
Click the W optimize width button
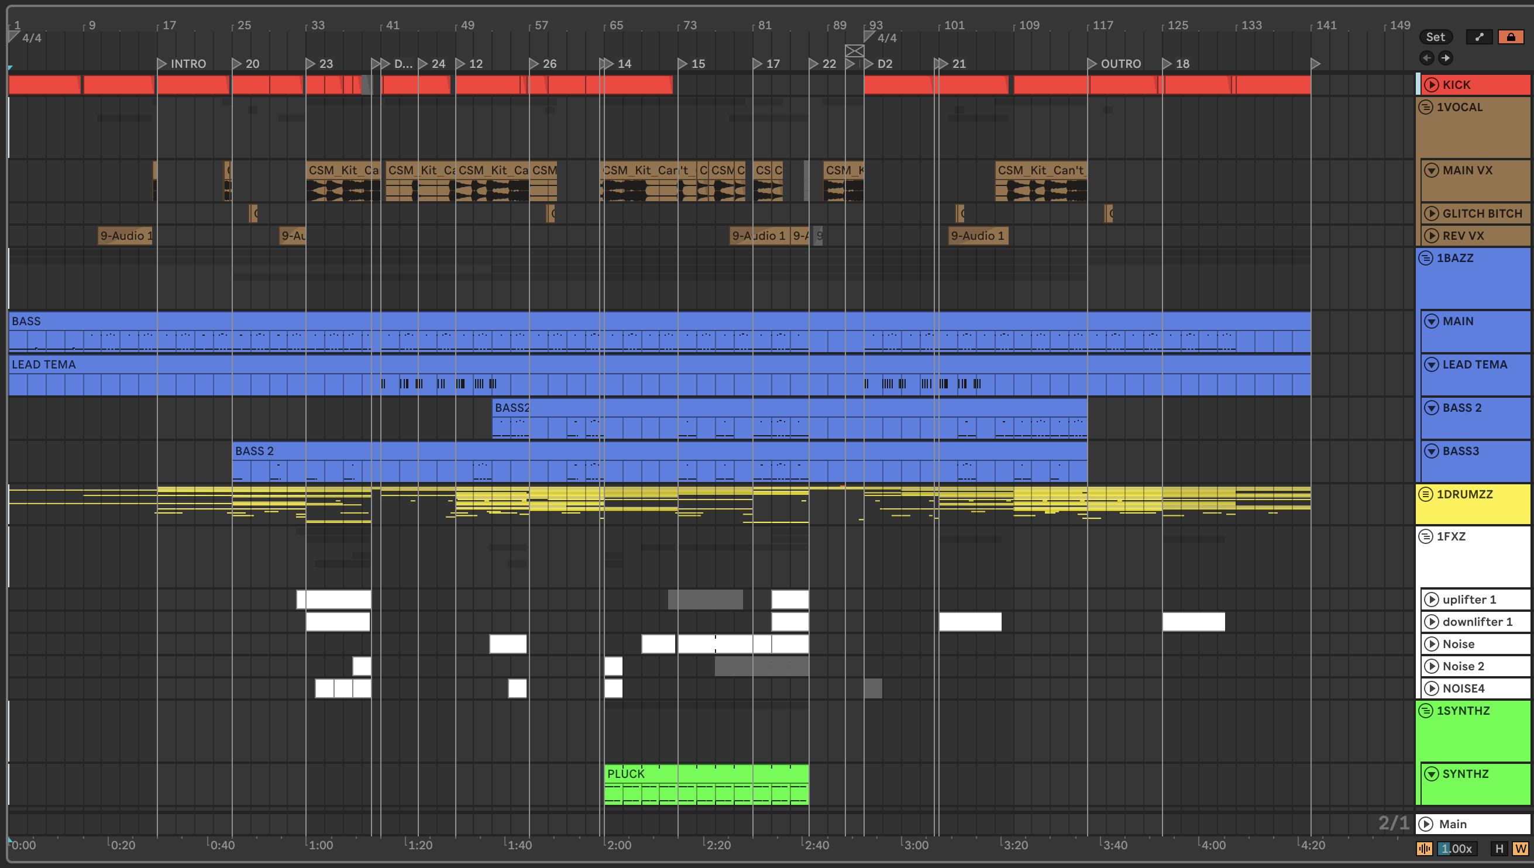[x=1521, y=848]
